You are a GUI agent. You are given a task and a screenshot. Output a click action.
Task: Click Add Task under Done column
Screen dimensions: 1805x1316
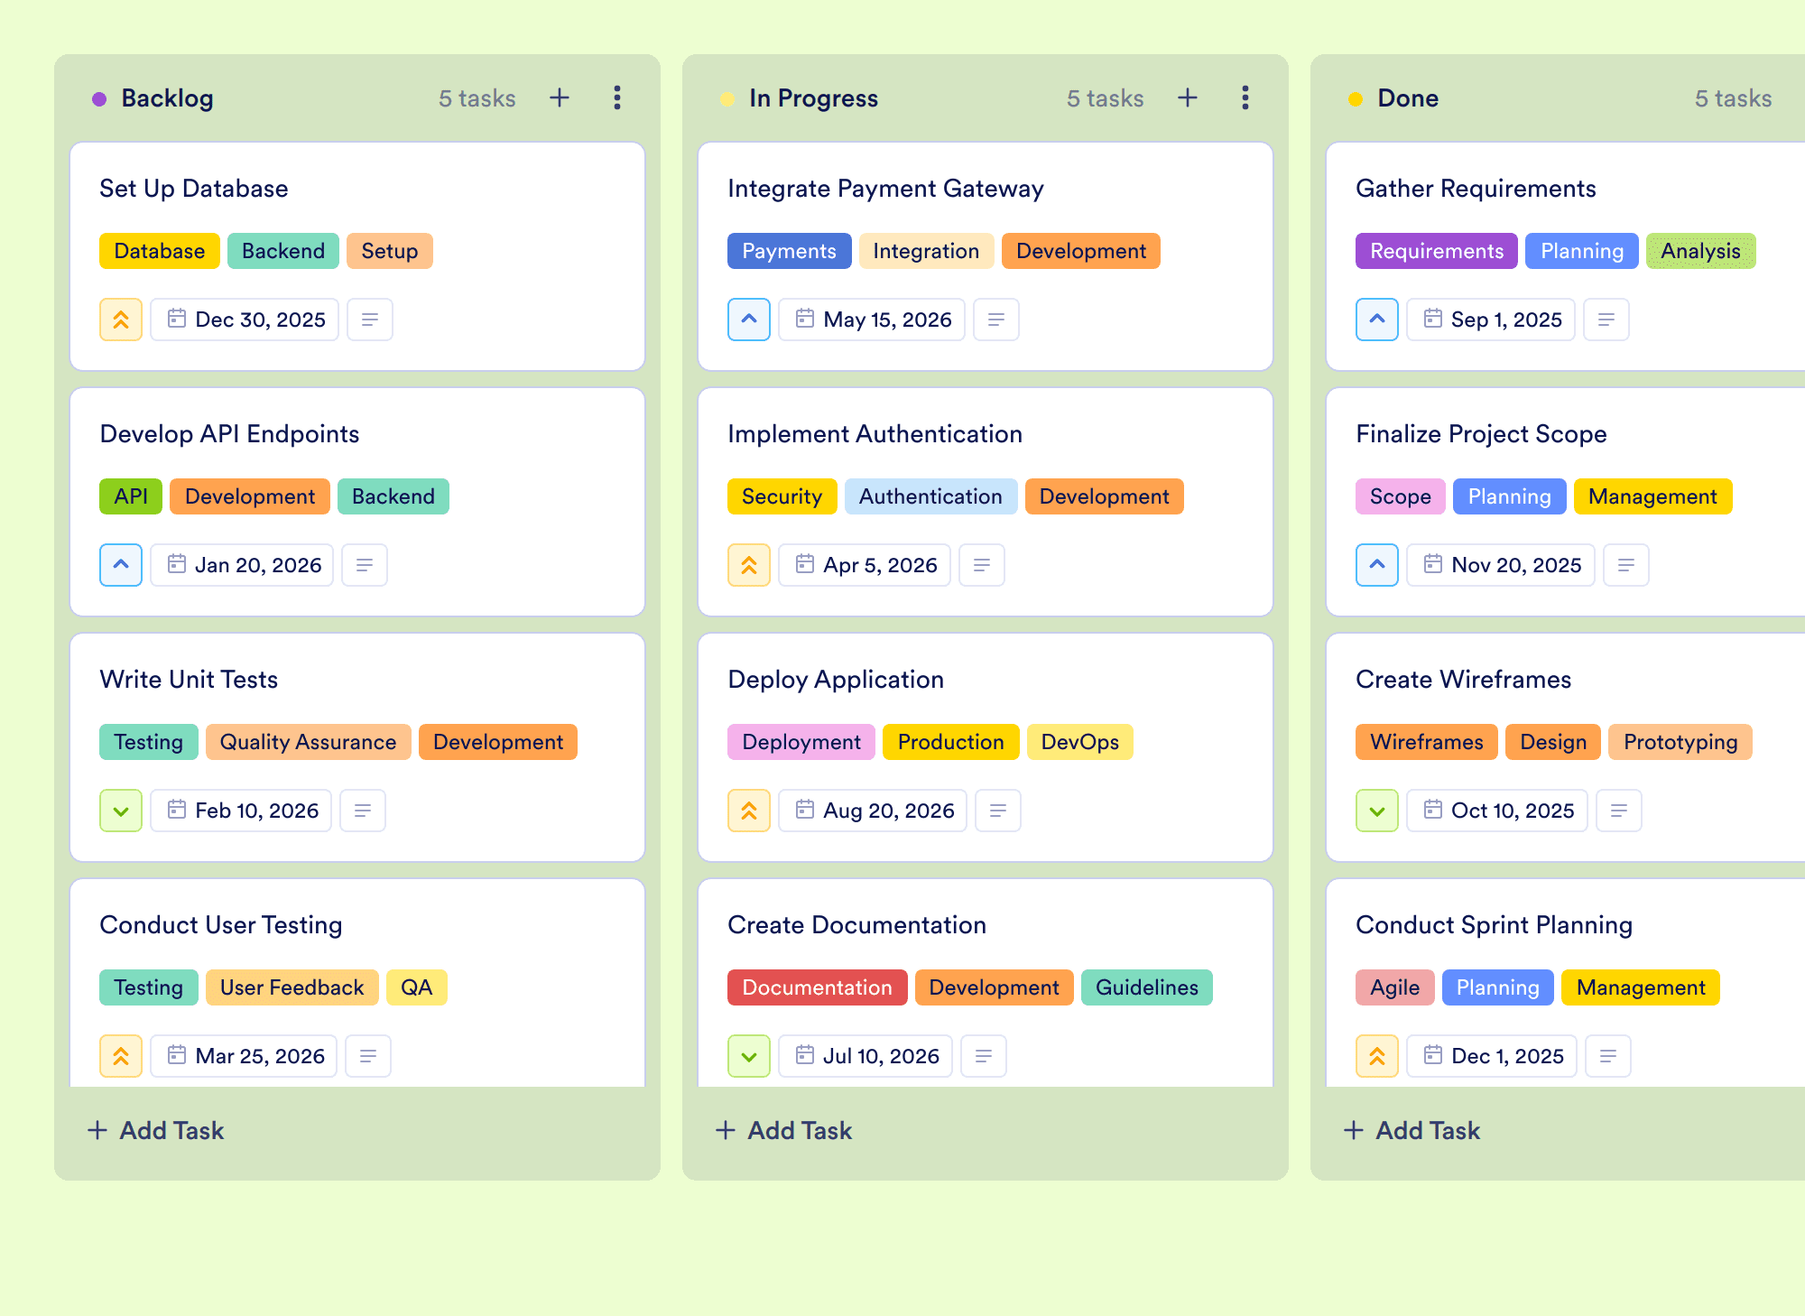click(x=1412, y=1130)
